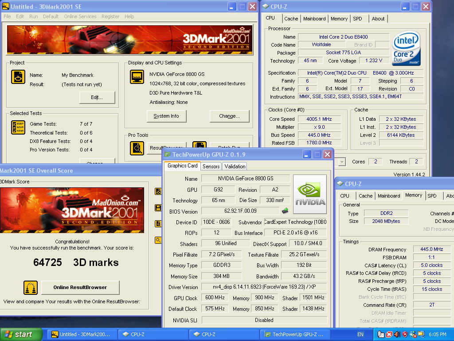Open the Register menu in 3DMark

click(110, 16)
